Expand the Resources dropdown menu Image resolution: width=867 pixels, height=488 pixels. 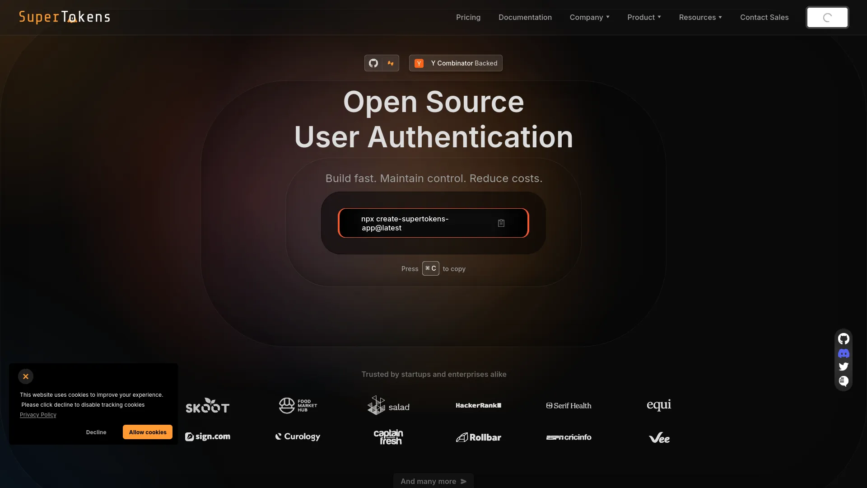(x=700, y=17)
